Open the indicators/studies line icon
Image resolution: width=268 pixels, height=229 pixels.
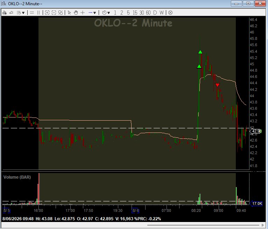click(x=11, y=13)
